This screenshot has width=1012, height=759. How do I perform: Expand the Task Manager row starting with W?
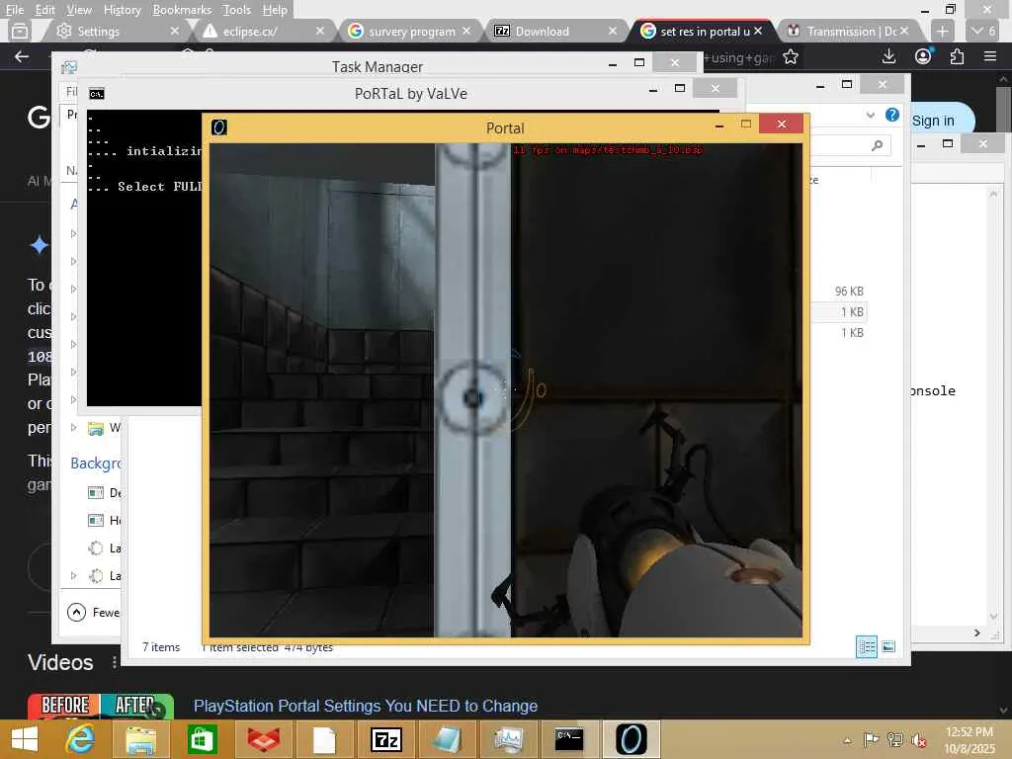(x=73, y=427)
